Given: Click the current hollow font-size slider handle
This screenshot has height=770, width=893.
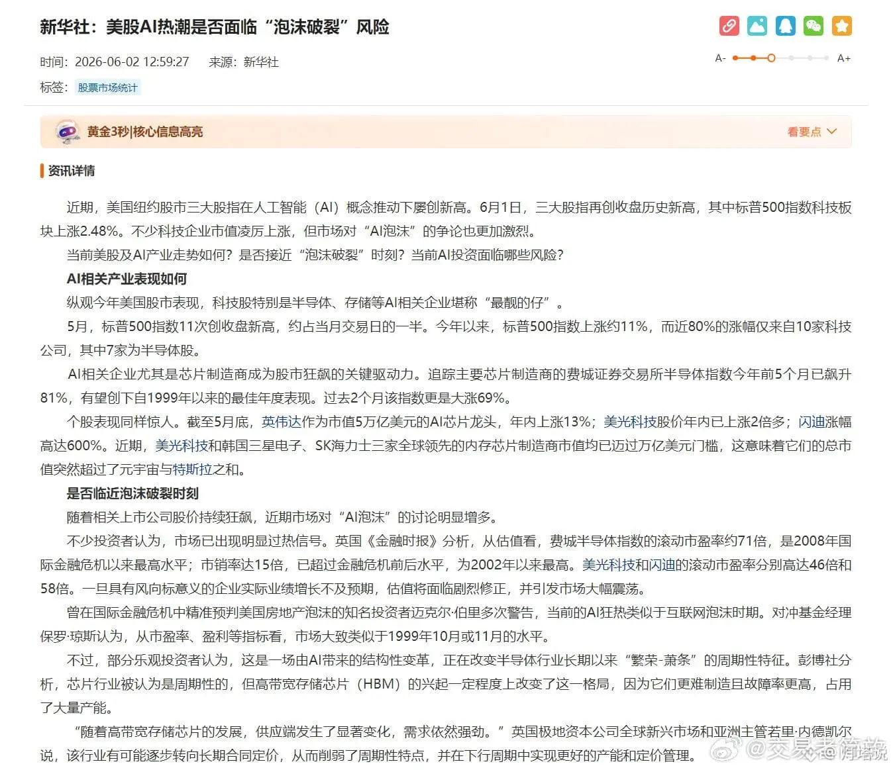Looking at the screenshot, I should (x=771, y=58).
